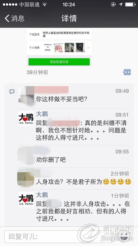Viewport: 138px width, 246px height.
Task: Tap small speech bubble icon beside comments
Action: 12,92
